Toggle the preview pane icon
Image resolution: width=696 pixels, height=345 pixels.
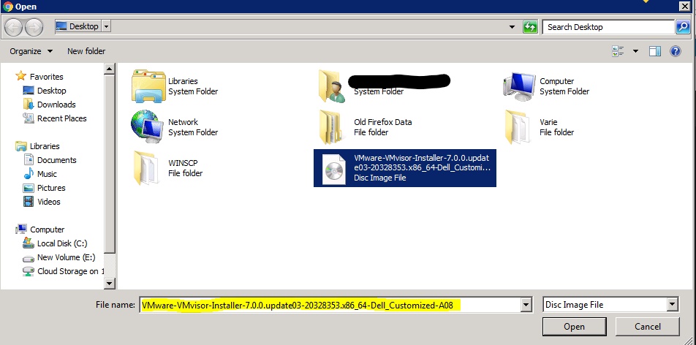[x=655, y=51]
